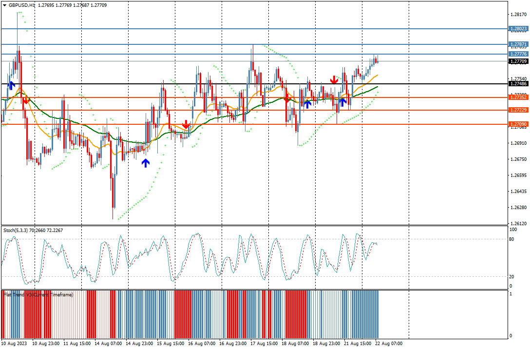Click the 1.27540 price scale value
530x349 pixels.
tap(518, 79)
